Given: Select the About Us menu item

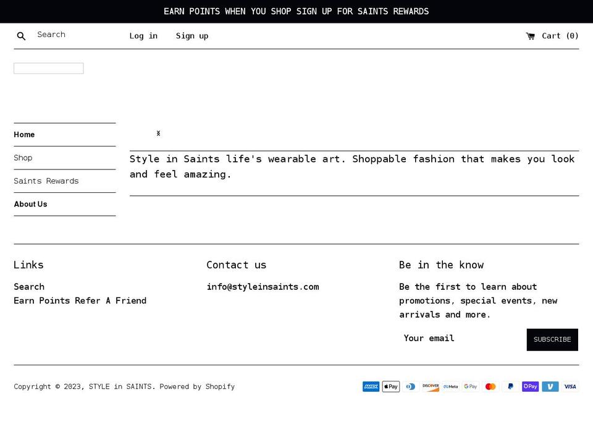Looking at the screenshot, I should 30,204.
